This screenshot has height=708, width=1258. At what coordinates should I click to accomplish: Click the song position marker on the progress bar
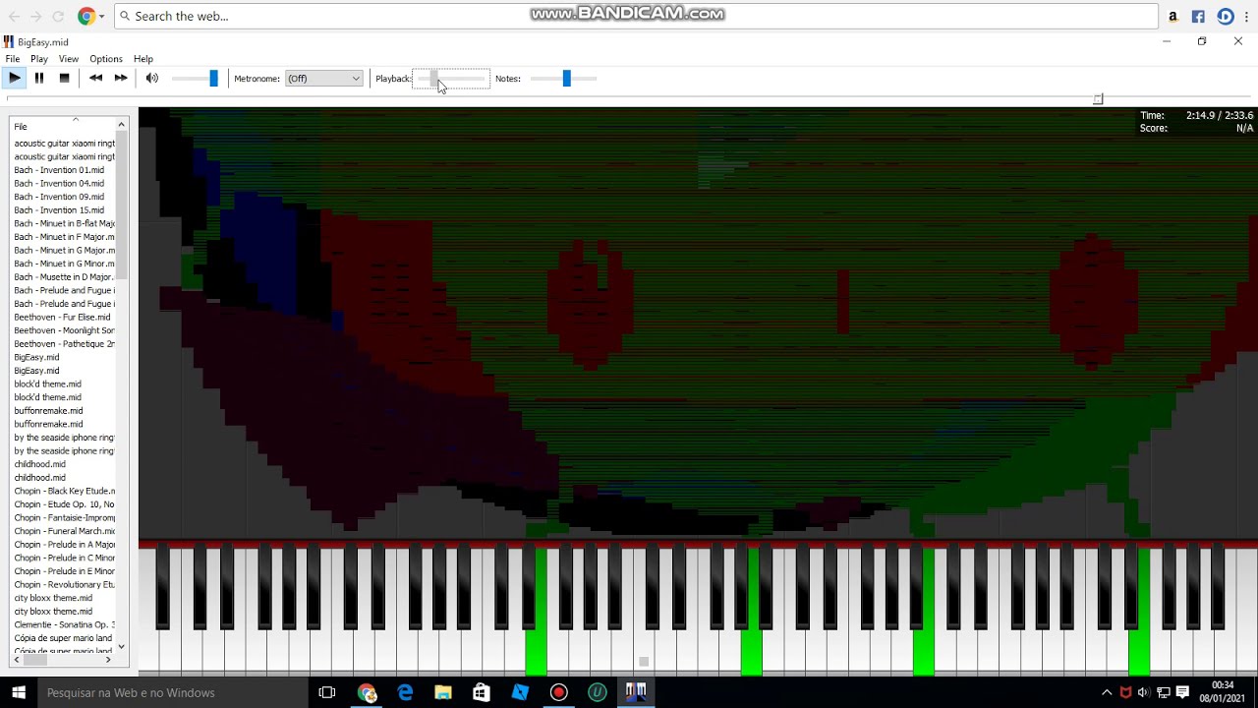[1098, 98]
